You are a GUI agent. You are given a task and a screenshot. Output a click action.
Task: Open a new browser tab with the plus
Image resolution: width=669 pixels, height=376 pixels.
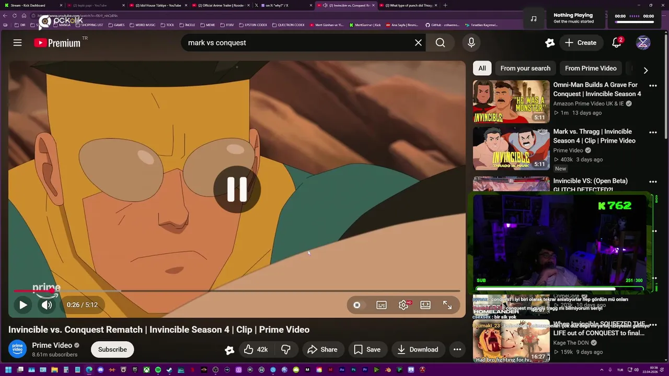[445, 5]
